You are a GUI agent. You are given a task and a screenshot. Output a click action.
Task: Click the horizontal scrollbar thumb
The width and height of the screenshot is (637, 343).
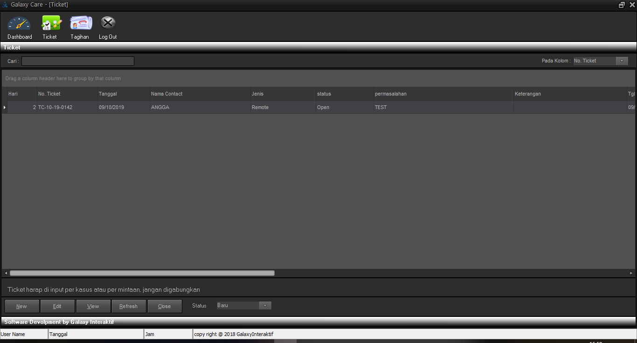point(142,273)
